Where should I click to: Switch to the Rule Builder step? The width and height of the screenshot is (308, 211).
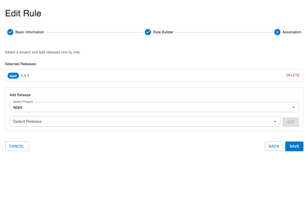[x=163, y=32]
